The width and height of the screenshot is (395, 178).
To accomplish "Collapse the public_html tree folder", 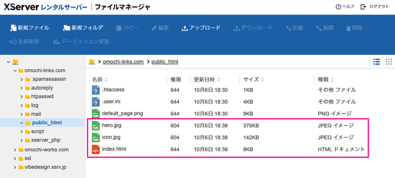I will pos(22,123).
